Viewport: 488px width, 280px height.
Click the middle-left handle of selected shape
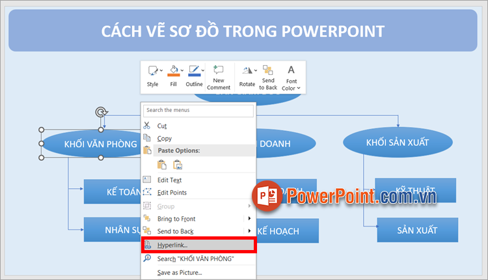point(42,144)
